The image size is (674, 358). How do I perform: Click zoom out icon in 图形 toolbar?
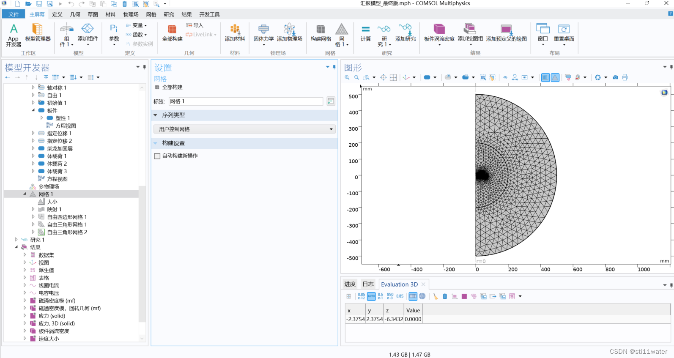[356, 77]
